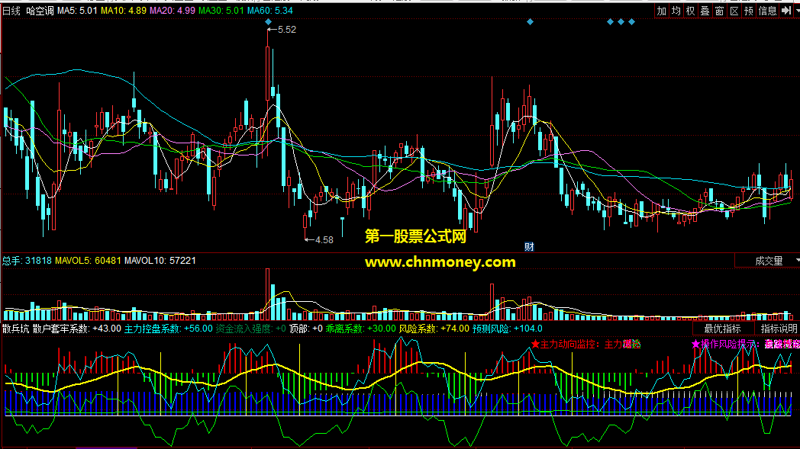Click the middle of three clustered diamonds
This screenshot has height=449, width=800.
(x=621, y=22)
